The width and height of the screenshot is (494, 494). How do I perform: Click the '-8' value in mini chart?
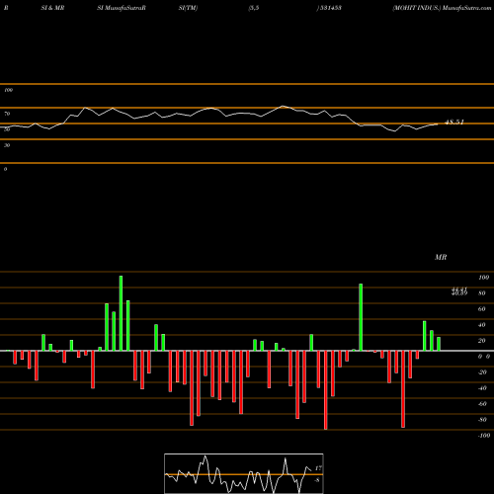pyautogui.click(x=317, y=480)
